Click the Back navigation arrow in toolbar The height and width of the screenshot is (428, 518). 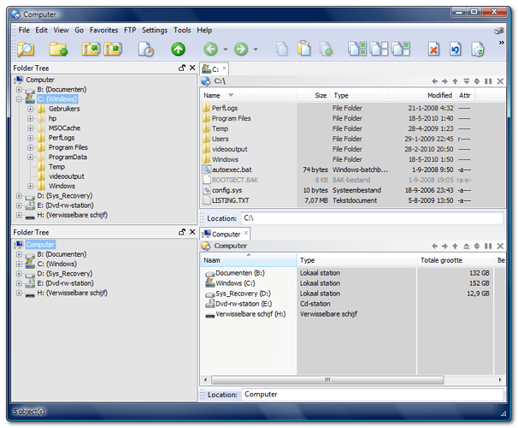tap(210, 50)
